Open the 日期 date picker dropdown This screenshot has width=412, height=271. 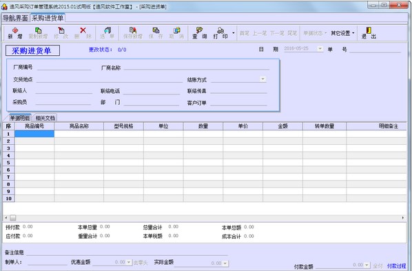pyautogui.click(x=320, y=49)
